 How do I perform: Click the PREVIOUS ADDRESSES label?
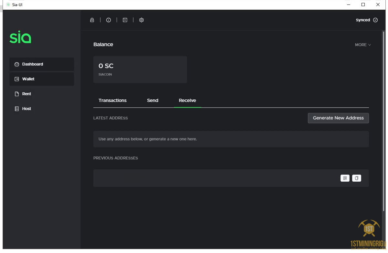[x=116, y=158]
